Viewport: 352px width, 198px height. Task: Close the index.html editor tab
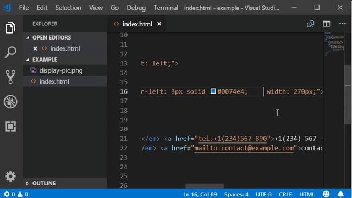pos(159,24)
